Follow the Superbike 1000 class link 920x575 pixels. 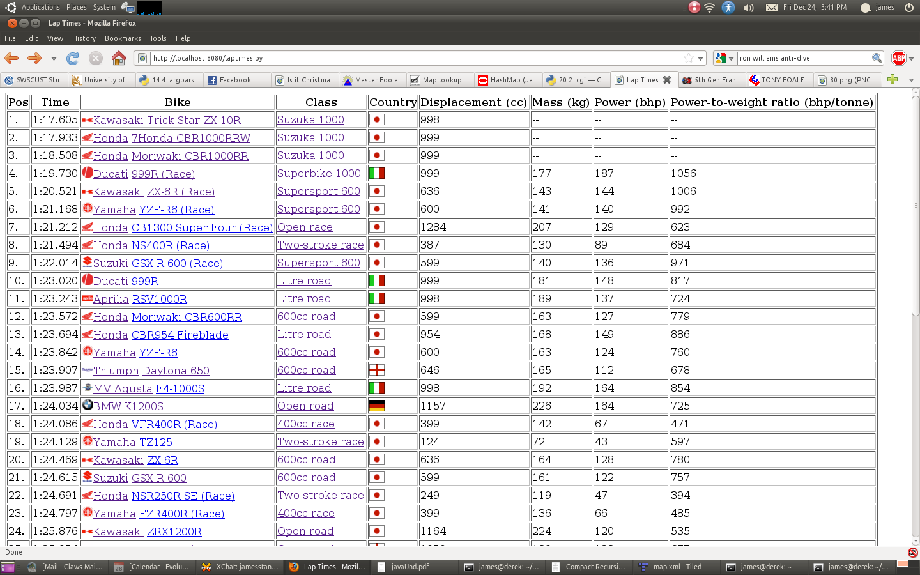[319, 173]
